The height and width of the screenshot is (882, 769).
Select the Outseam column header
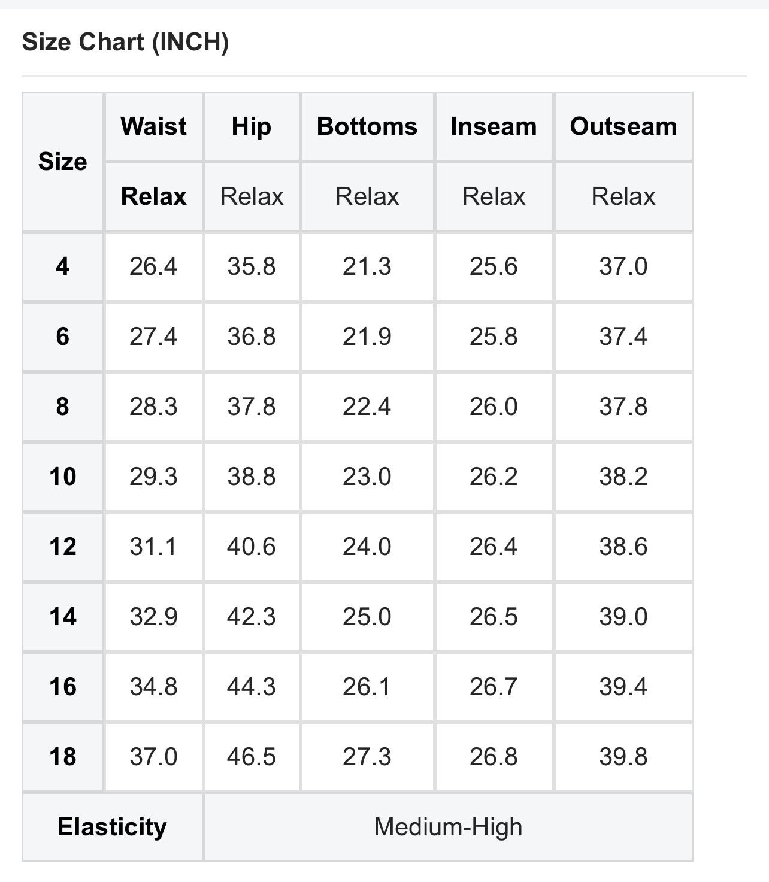(x=623, y=126)
